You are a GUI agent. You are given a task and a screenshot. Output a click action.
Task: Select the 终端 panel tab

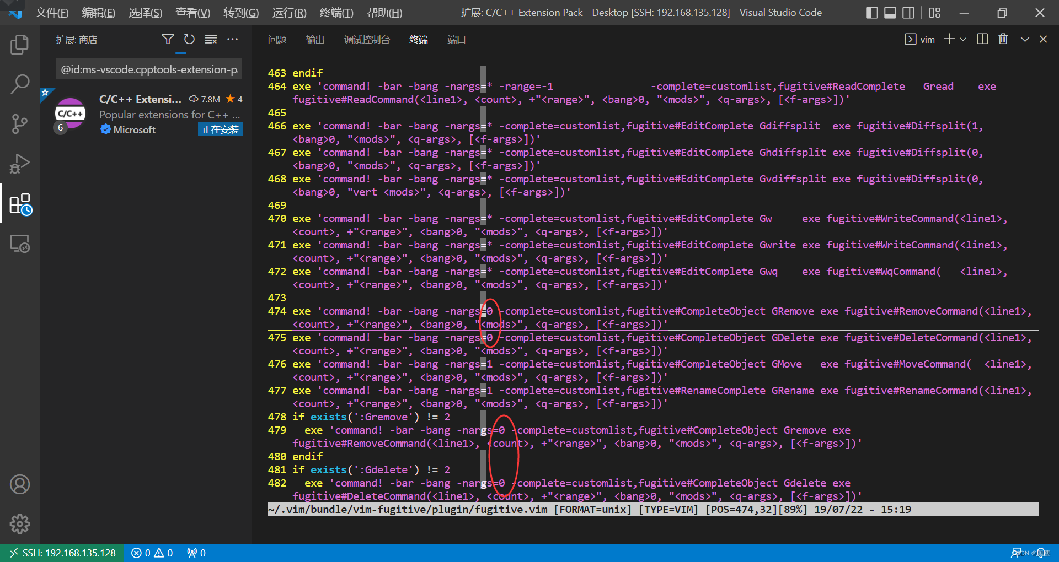click(x=419, y=39)
